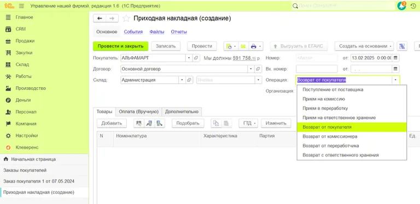420x204 pixels.
Task: Click the copy rows icon
Action: pos(216,123)
